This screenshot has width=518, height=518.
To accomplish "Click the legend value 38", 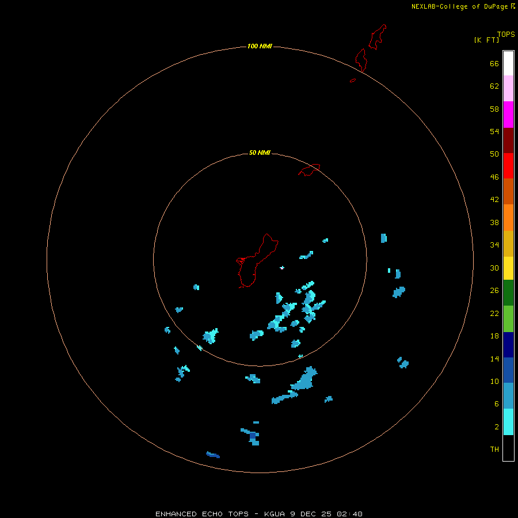I will pyautogui.click(x=494, y=222).
